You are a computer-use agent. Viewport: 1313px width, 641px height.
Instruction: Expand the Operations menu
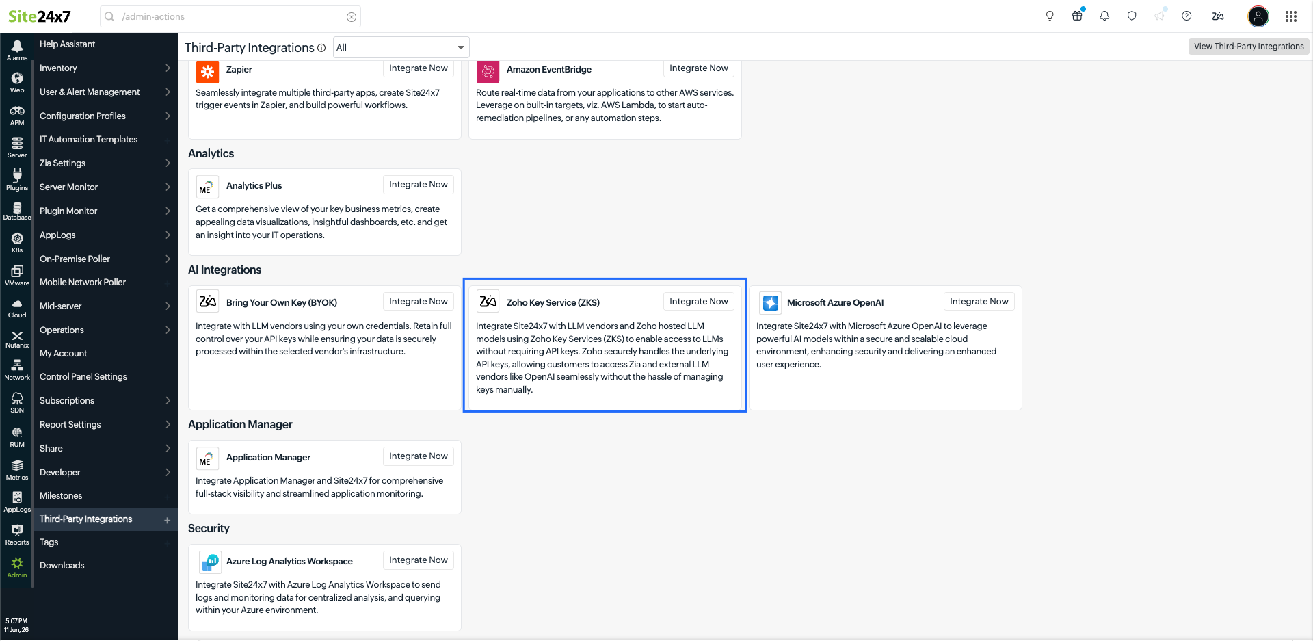tap(105, 330)
